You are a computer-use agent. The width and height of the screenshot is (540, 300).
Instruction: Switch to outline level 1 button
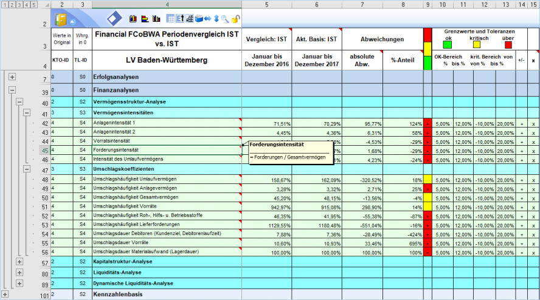click(4, 4)
